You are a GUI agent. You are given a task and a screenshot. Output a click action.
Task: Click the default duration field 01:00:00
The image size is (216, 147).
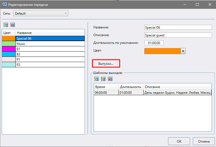(x=154, y=43)
